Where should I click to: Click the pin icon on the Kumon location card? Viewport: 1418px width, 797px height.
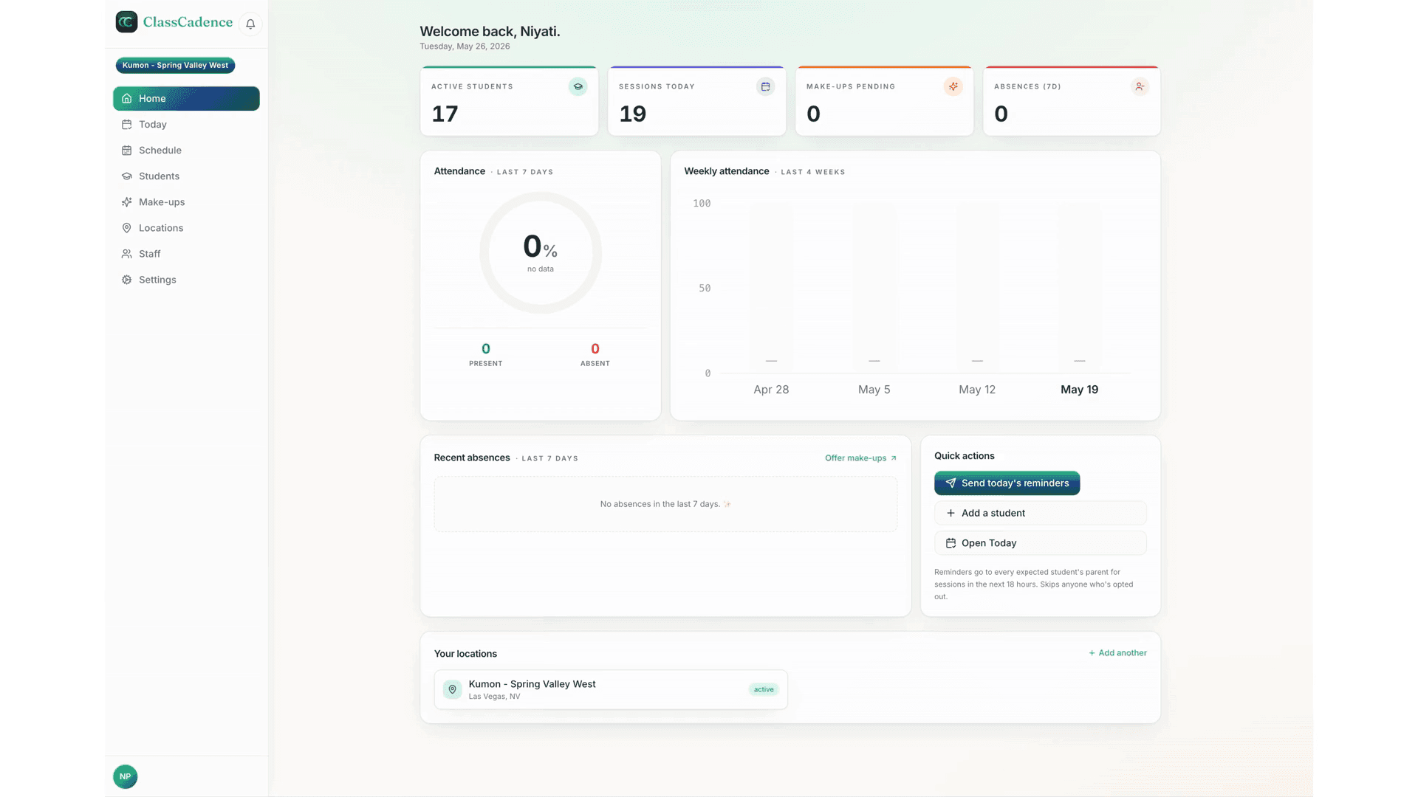point(452,689)
